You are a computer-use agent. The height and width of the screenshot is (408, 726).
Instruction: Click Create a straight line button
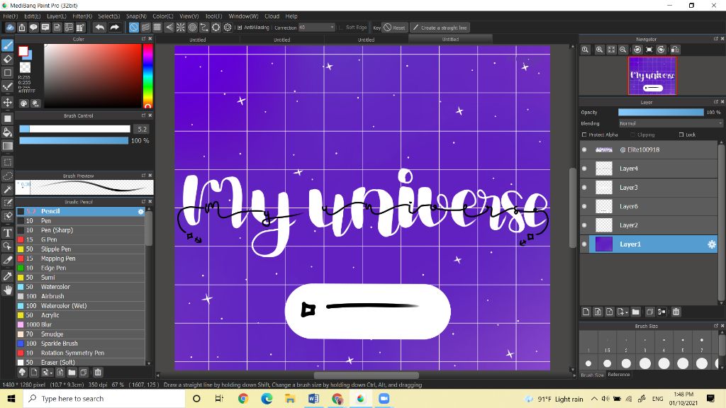pos(440,28)
